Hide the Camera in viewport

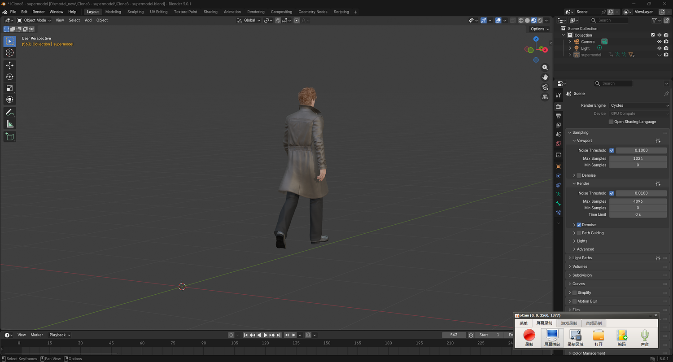point(660,42)
